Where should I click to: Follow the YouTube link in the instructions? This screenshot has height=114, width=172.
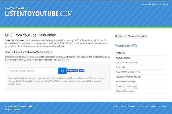pyautogui.click(x=29, y=57)
